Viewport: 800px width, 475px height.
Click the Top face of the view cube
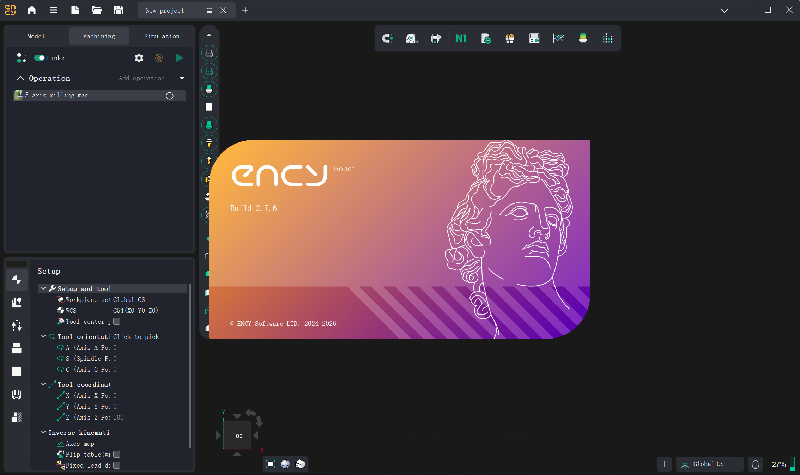[237, 436]
